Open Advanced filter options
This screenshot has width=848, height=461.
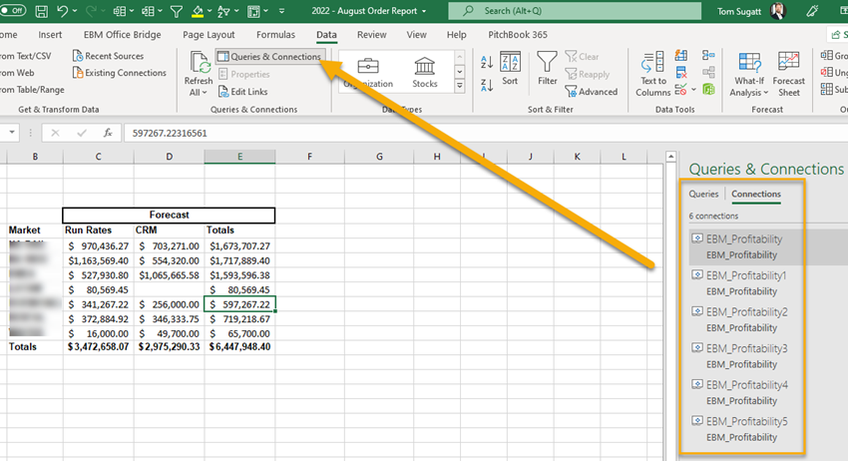[x=591, y=92]
